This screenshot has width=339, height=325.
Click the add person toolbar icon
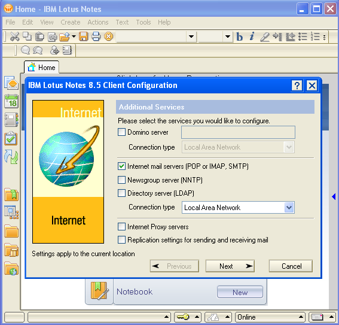(x=54, y=50)
